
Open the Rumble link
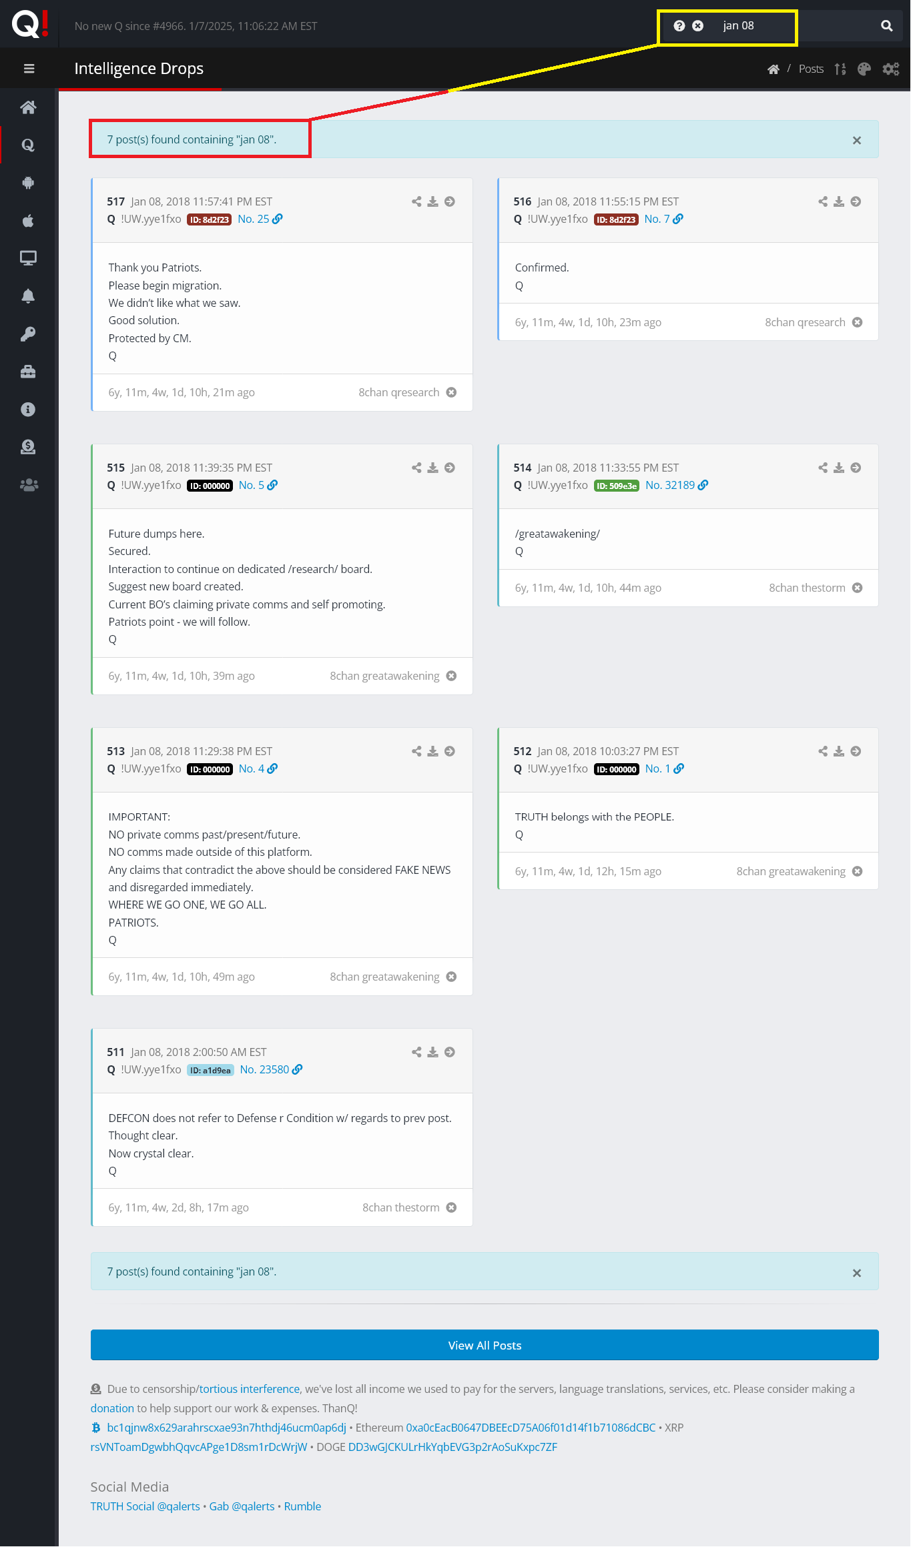[302, 1506]
